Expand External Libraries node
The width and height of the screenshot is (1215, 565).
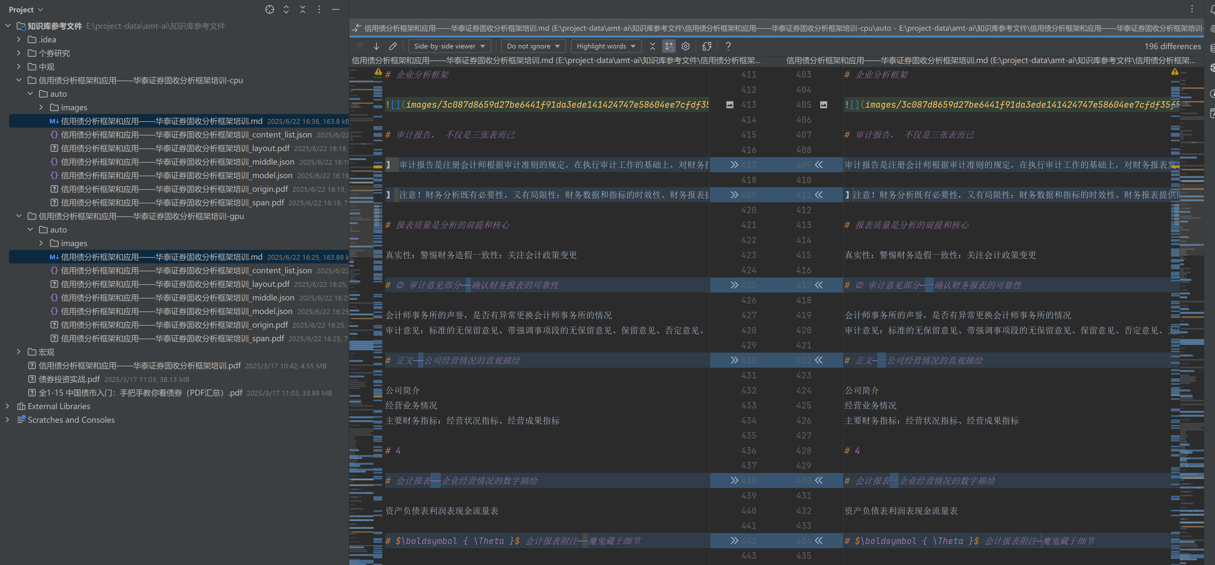(x=7, y=407)
